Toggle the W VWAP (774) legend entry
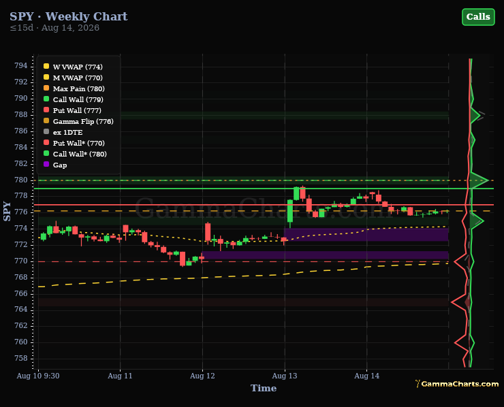 [73, 67]
